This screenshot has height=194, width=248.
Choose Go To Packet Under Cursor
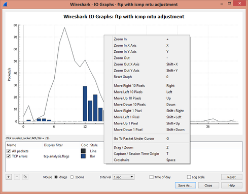tap(147, 139)
